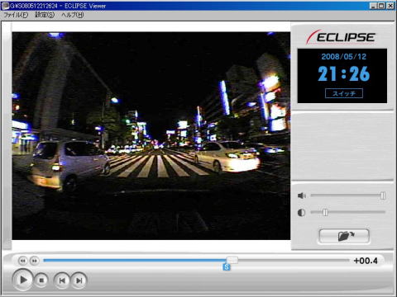Open the ヘルプ(H) menu
This screenshot has height=297, width=397.
pos(73,15)
